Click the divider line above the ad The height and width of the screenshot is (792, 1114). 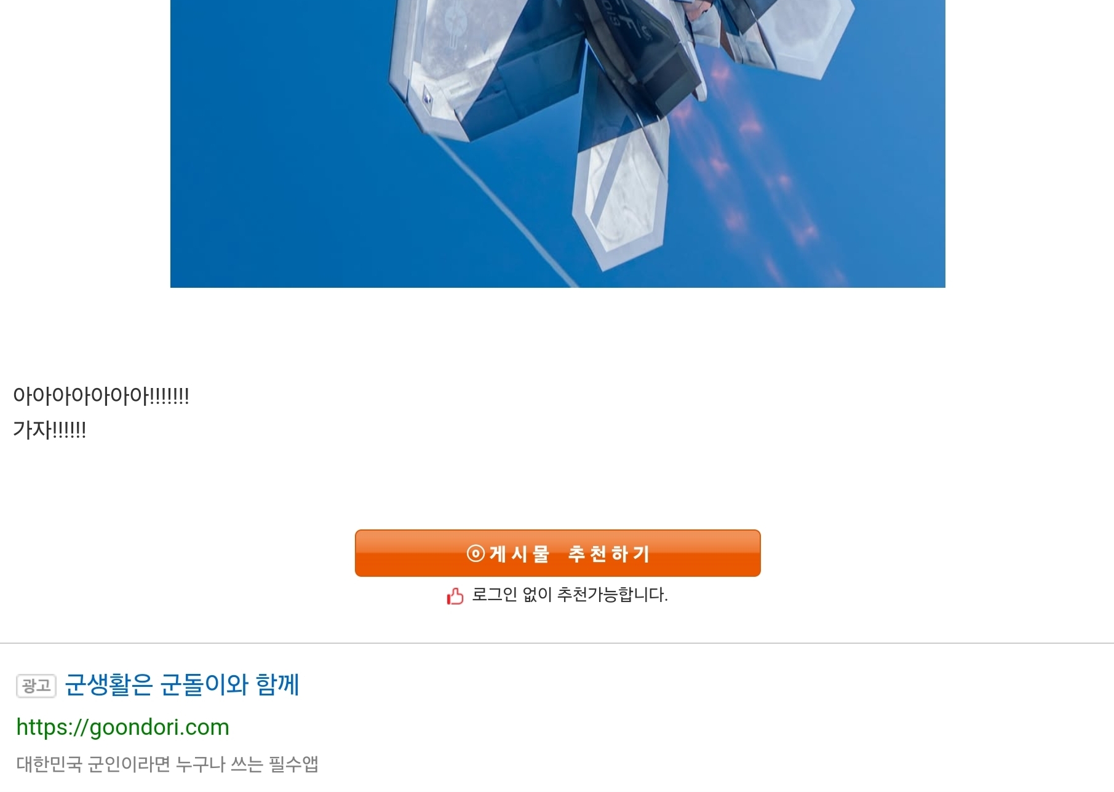click(557, 643)
